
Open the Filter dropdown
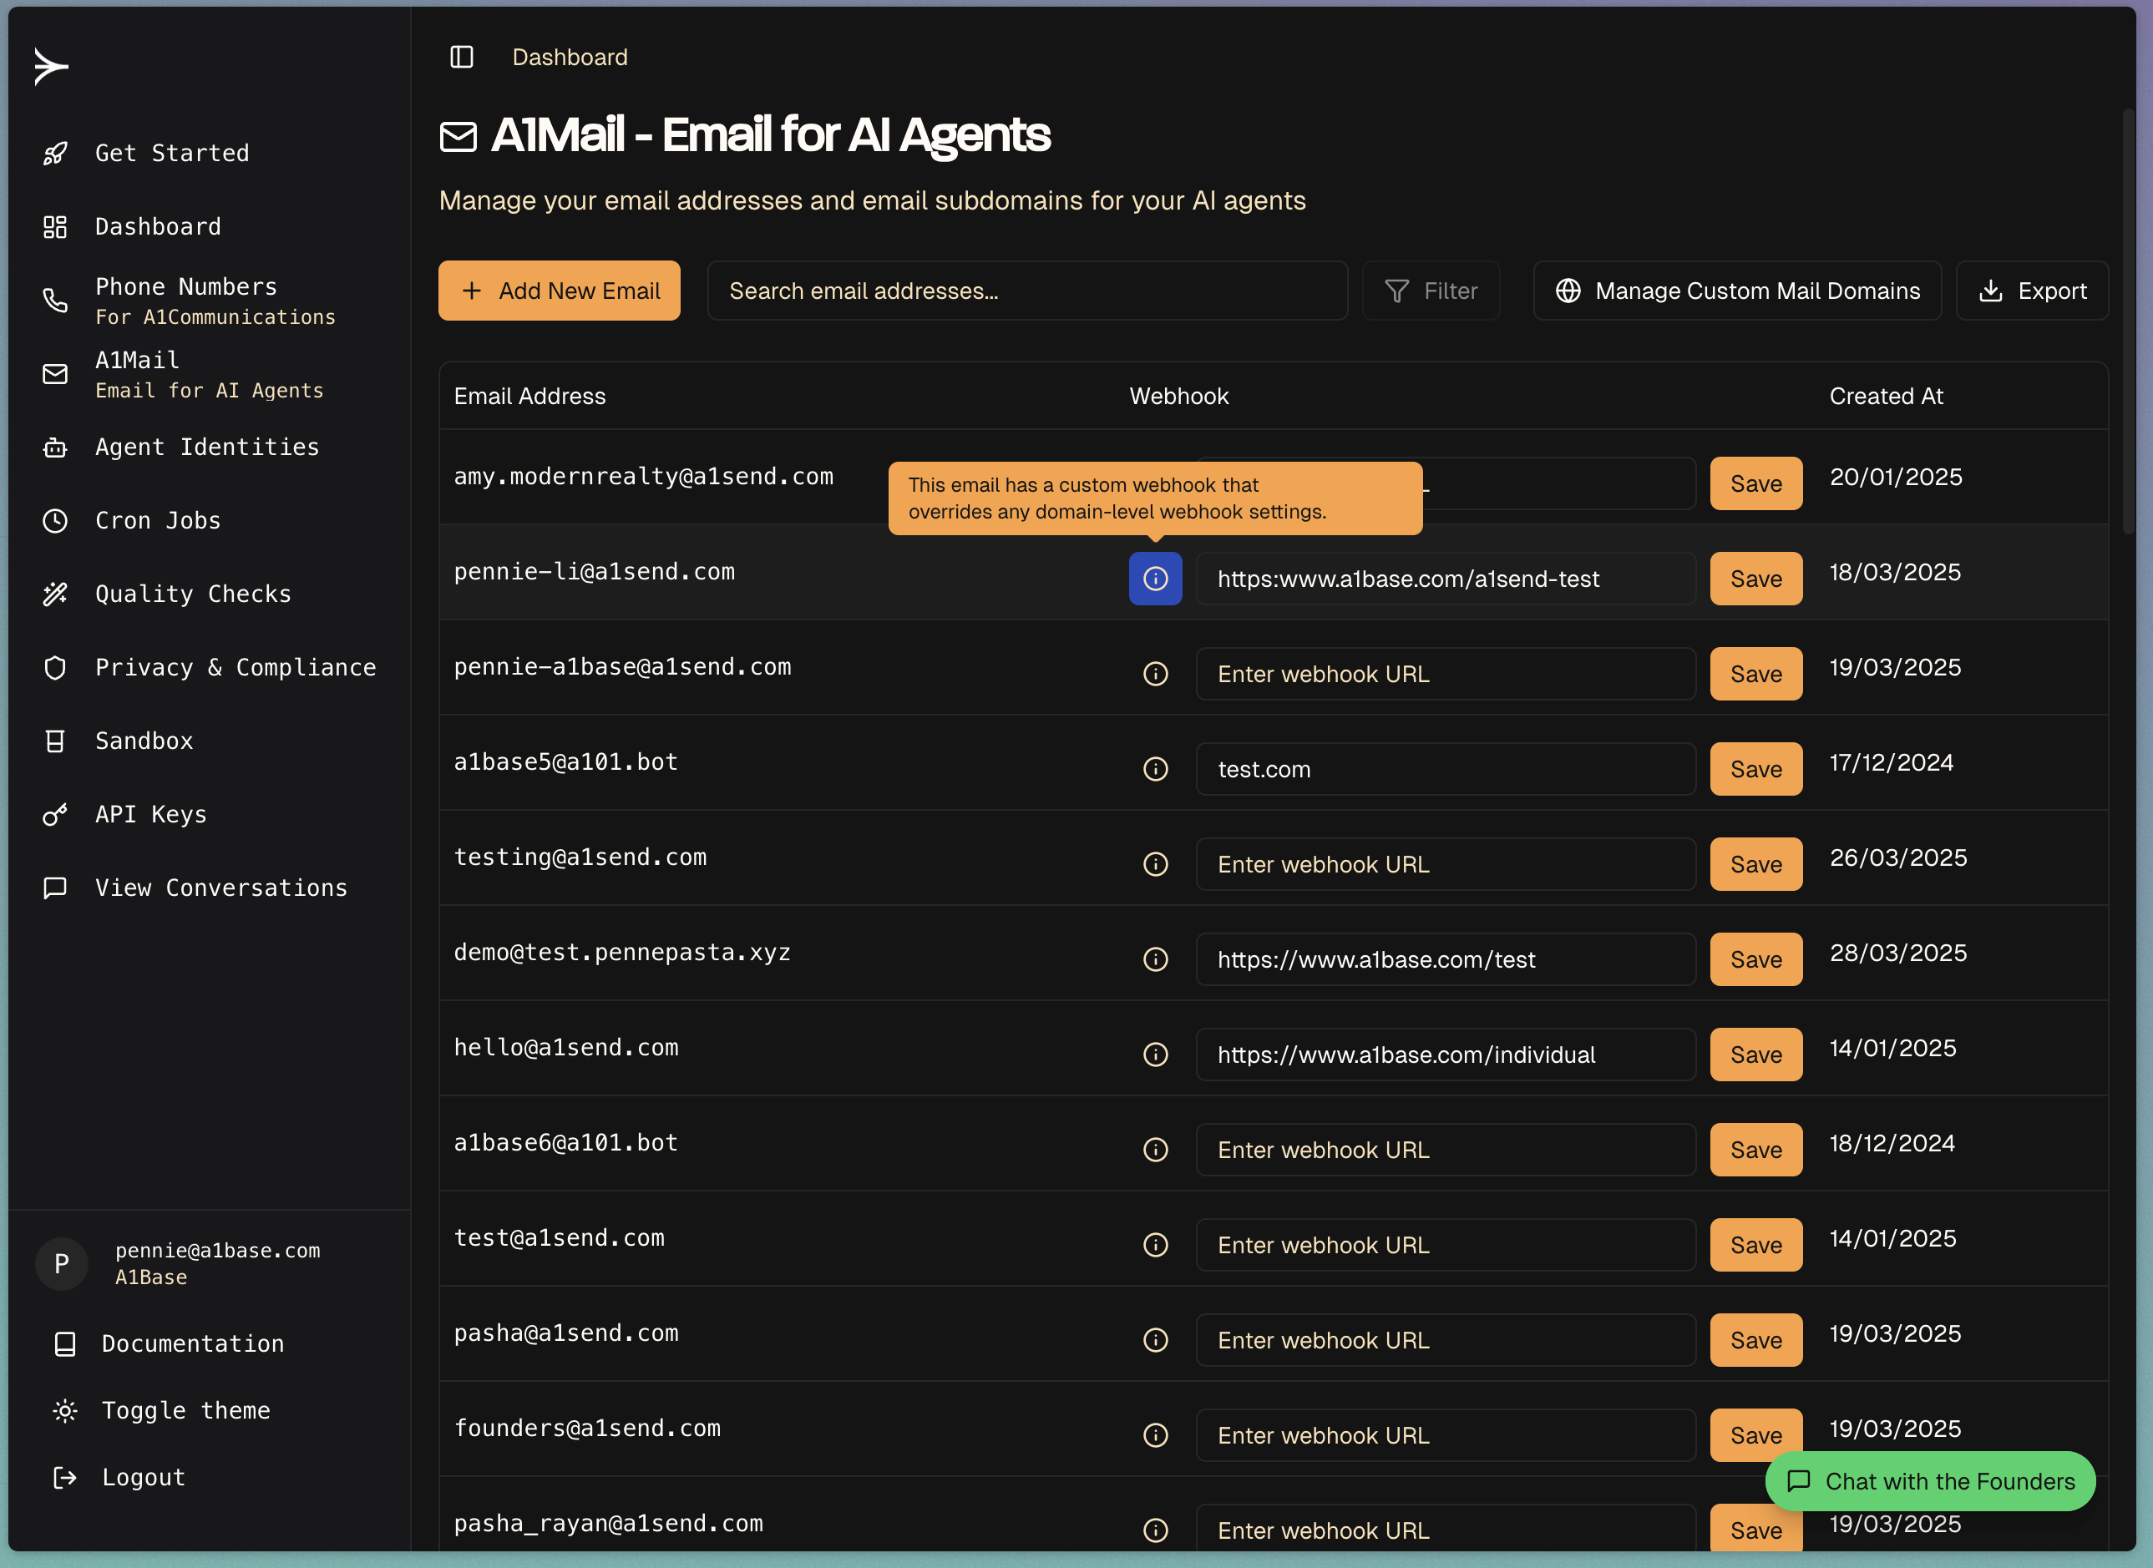[x=1431, y=291]
